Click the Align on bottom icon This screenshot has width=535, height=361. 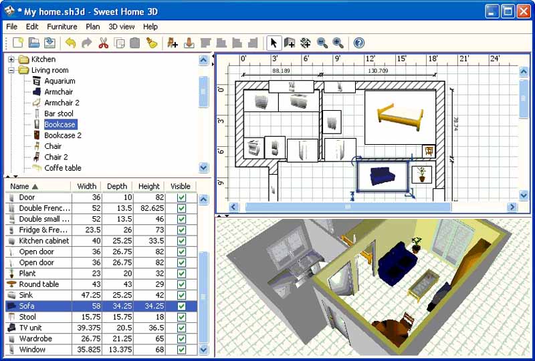tap(221, 43)
